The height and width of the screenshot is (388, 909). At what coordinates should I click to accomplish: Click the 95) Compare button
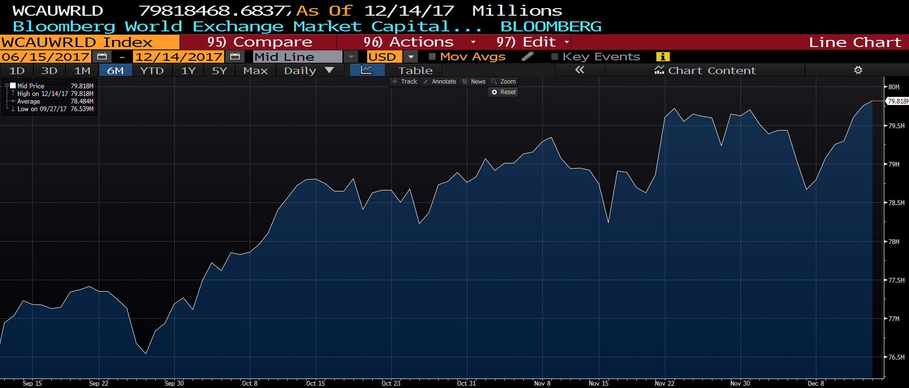point(259,42)
